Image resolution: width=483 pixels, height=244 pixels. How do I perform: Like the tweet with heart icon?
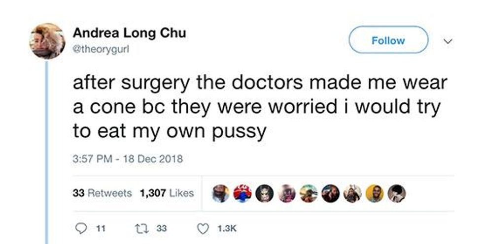click(203, 229)
